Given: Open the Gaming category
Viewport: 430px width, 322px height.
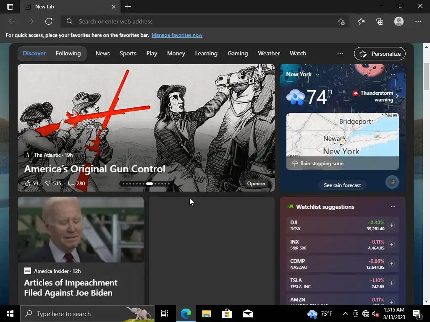Looking at the screenshot, I should 238,53.
